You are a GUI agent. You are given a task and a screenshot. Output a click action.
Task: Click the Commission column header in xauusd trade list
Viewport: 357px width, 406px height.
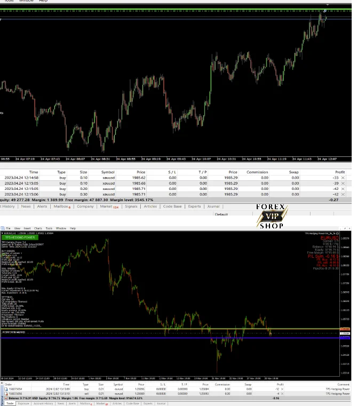point(257,172)
